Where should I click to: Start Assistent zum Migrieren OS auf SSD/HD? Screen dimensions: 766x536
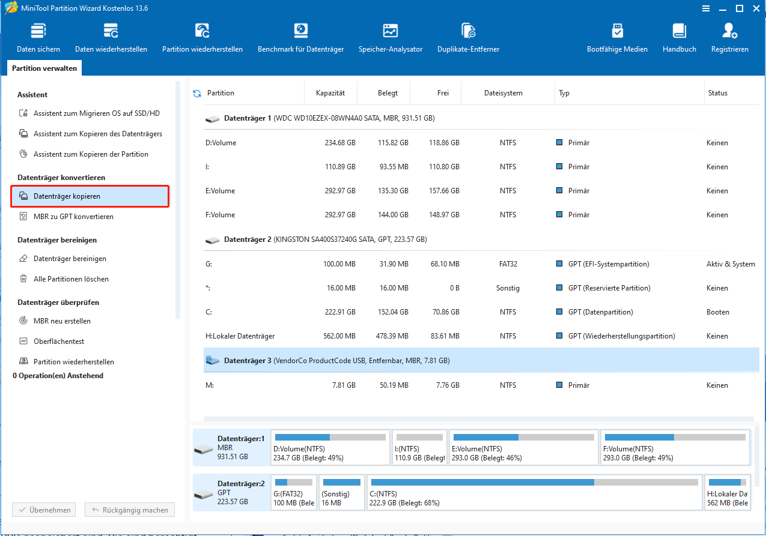90,113
